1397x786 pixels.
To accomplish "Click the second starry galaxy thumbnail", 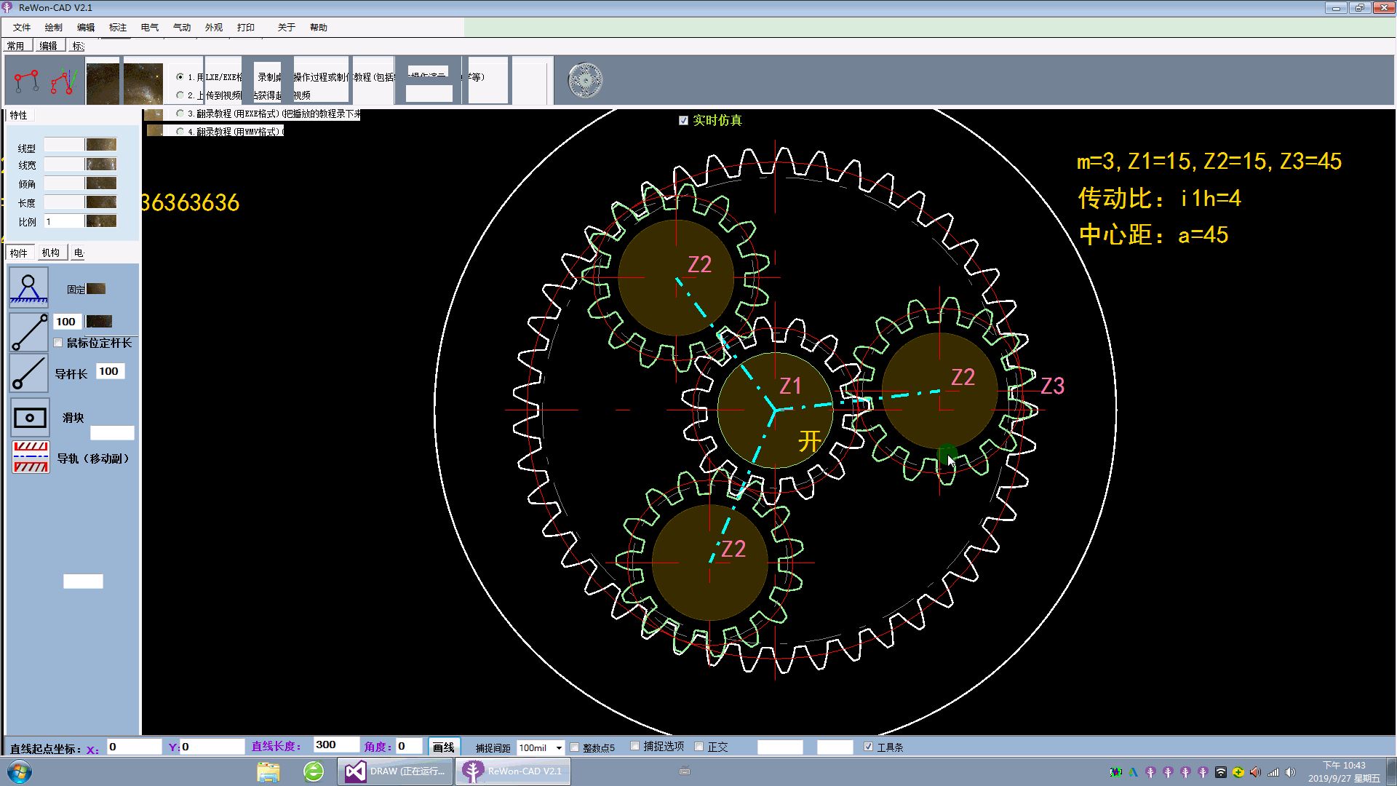I will (143, 83).
